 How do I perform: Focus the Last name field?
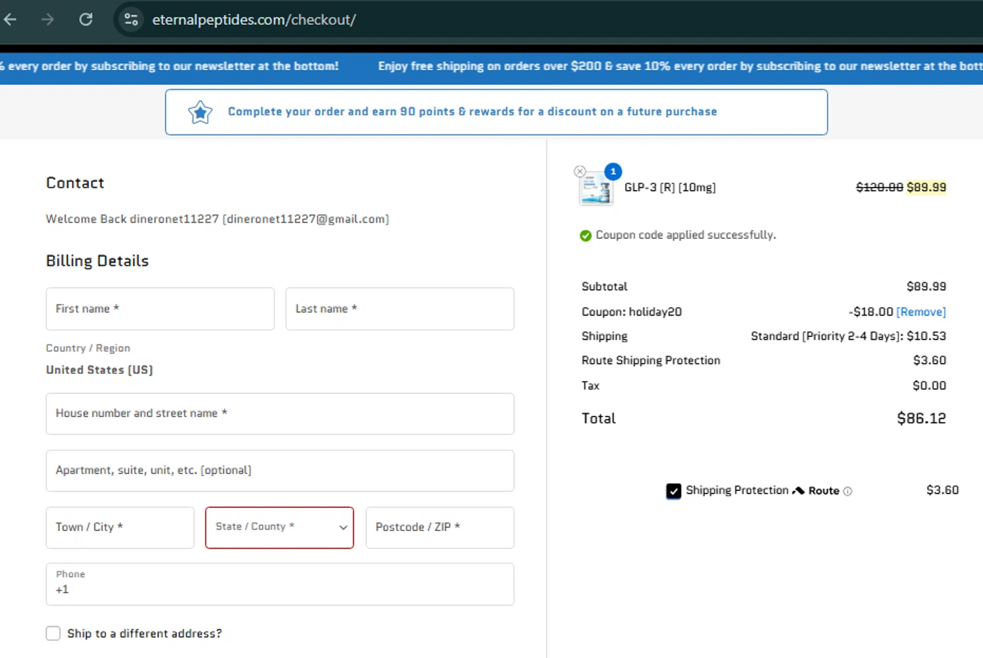tap(400, 308)
